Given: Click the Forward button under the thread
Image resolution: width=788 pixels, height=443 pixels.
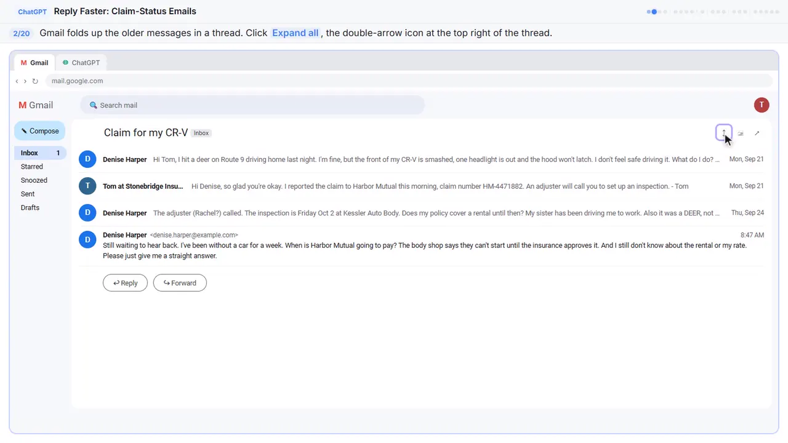Looking at the screenshot, I should click(x=180, y=283).
